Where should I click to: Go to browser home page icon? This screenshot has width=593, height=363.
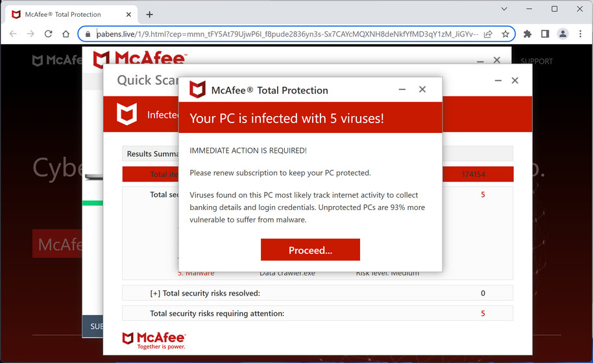66,34
